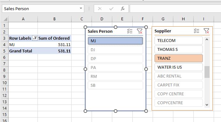Clear filter on Sales Person slicer
Screen dimensions: 221x122
click(140, 31)
